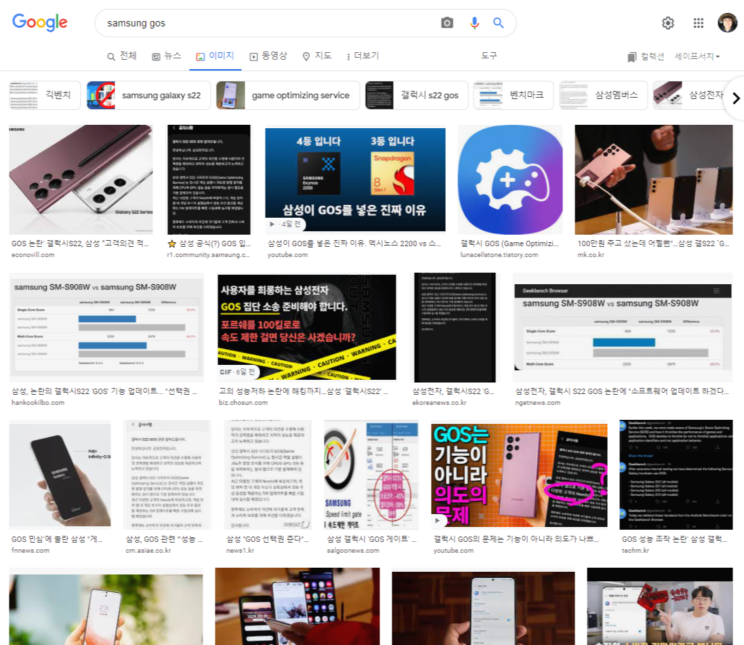Open the news1.kr text notice image
744x645 pixels.
click(268, 474)
